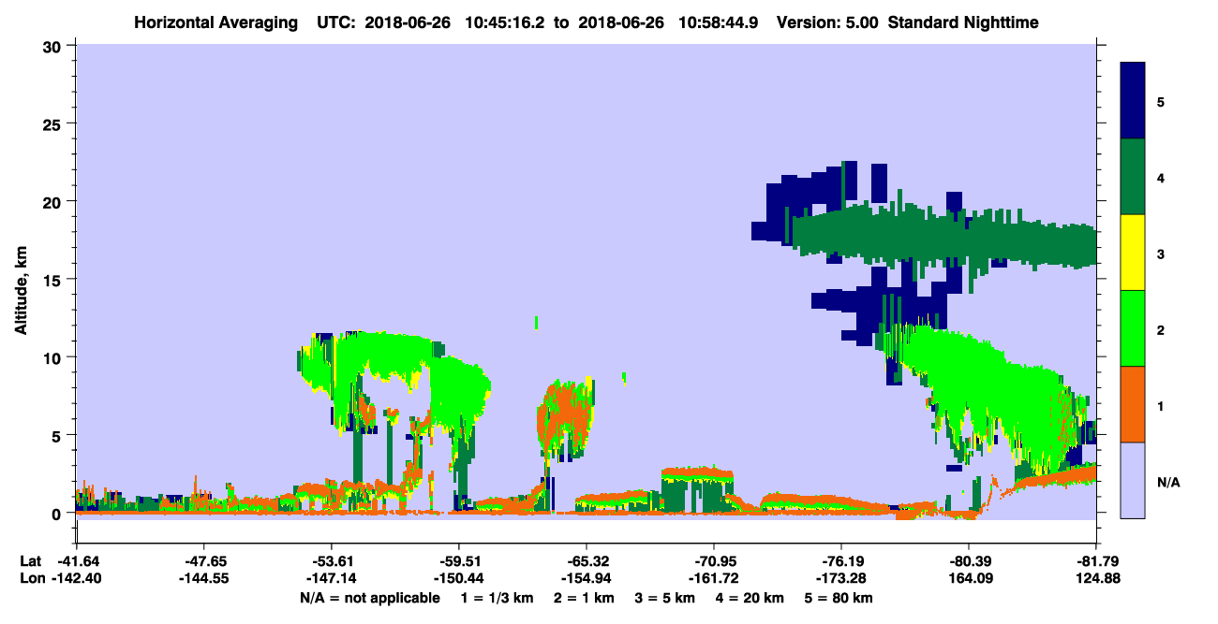Click the 'N/A = not applicable' legend text
This screenshot has height=624, width=1218.
(x=370, y=598)
